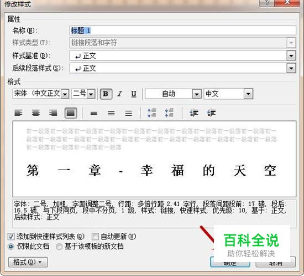Decrease the paragraph indent
This screenshot has height=276, width=304.
[194, 113]
